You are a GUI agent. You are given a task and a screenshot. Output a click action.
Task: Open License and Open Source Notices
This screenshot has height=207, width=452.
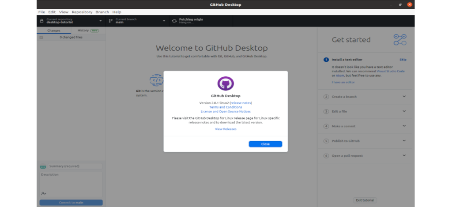click(x=226, y=112)
